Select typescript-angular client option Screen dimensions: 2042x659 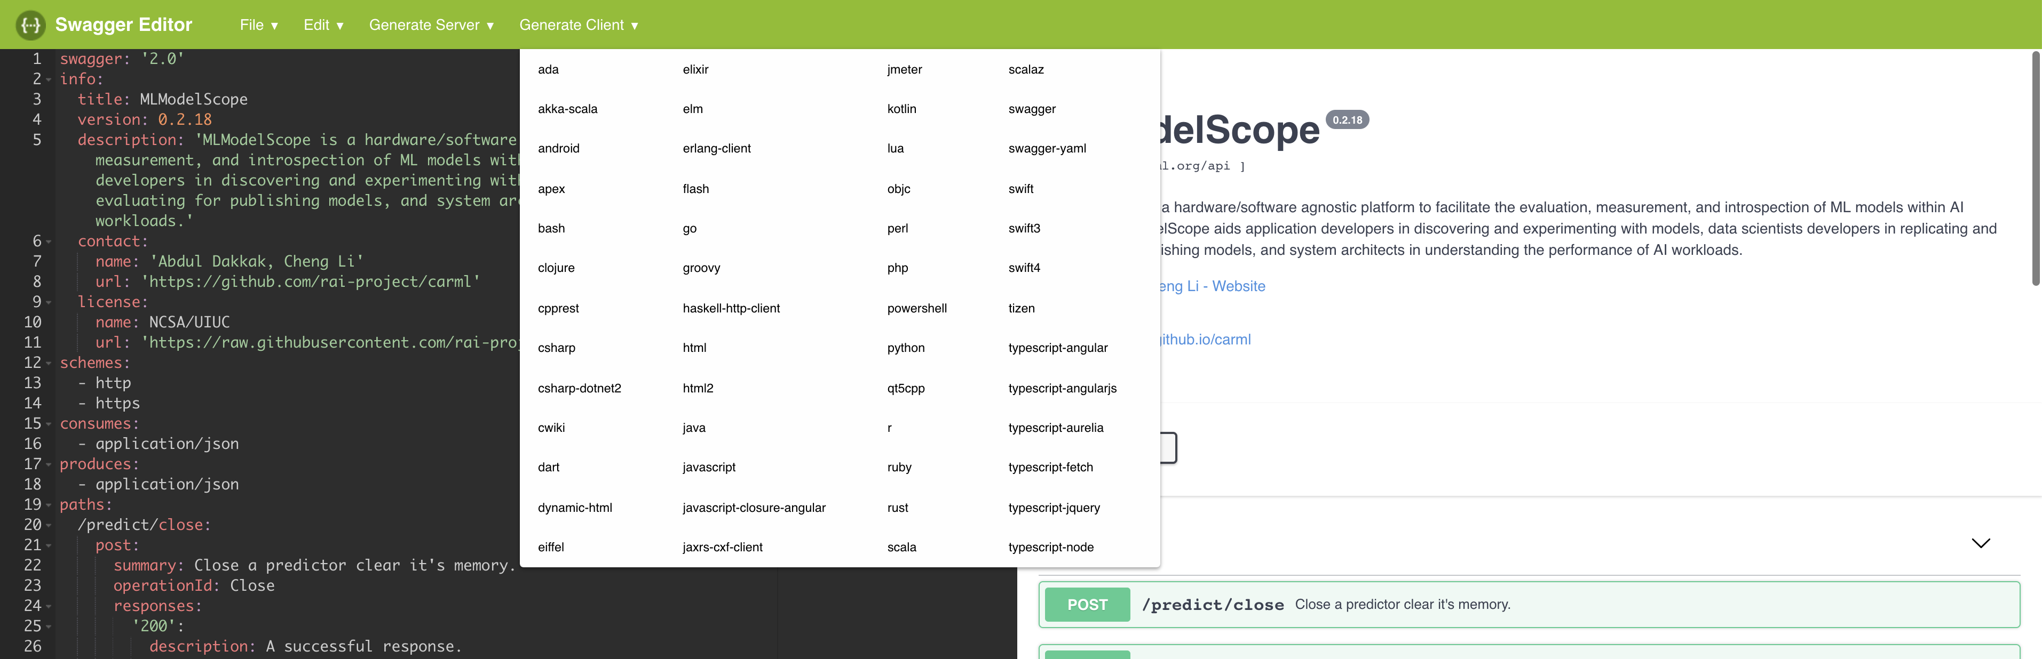point(1057,349)
